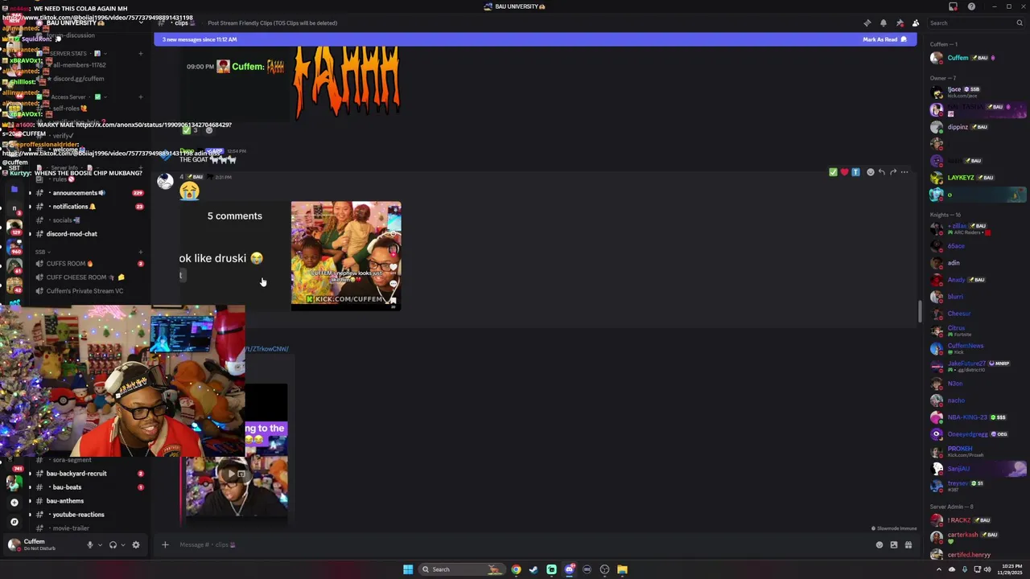Viewport: 1030px width, 579px height.
Task: Click the message attachment plus button
Action: point(165,545)
